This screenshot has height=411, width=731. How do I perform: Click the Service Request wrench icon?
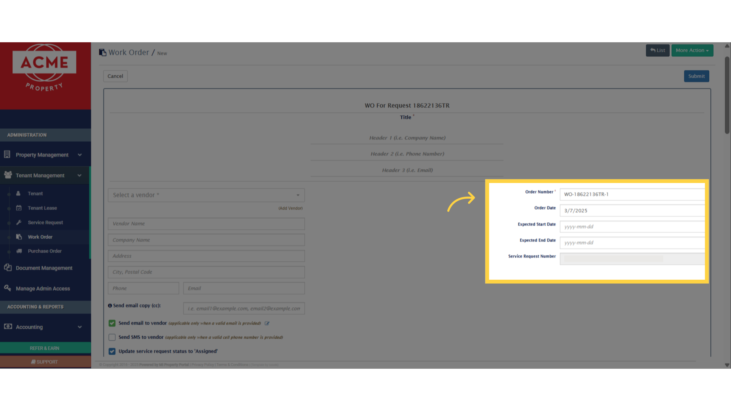pyautogui.click(x=19, y=222)
